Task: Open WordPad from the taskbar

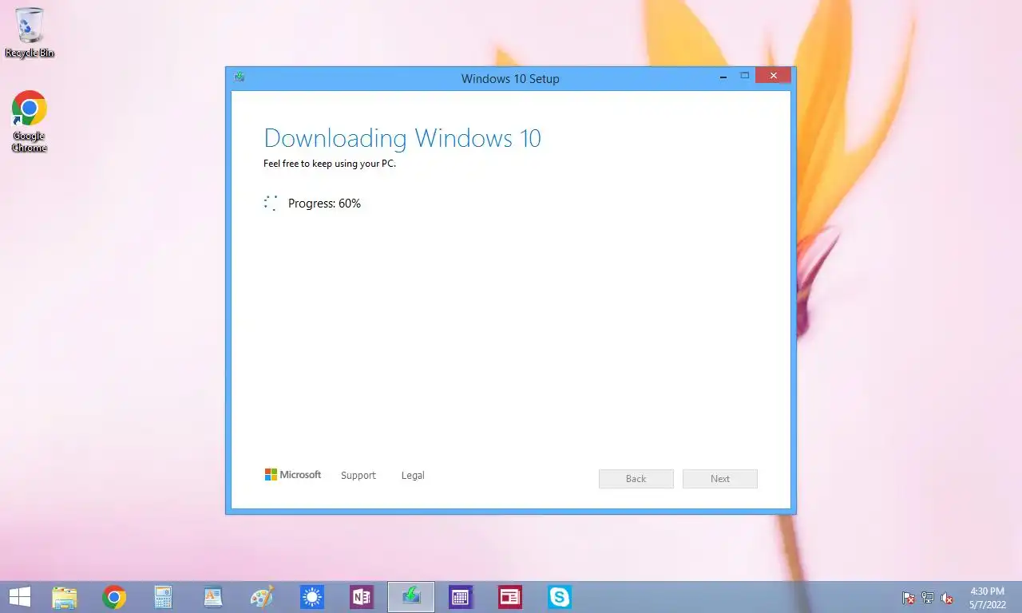Action: (213, 597)
